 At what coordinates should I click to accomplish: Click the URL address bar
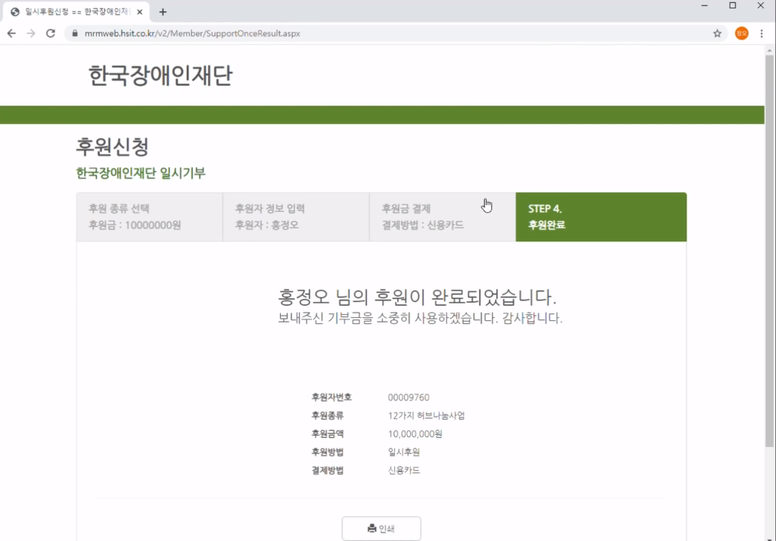click(383, 34)
